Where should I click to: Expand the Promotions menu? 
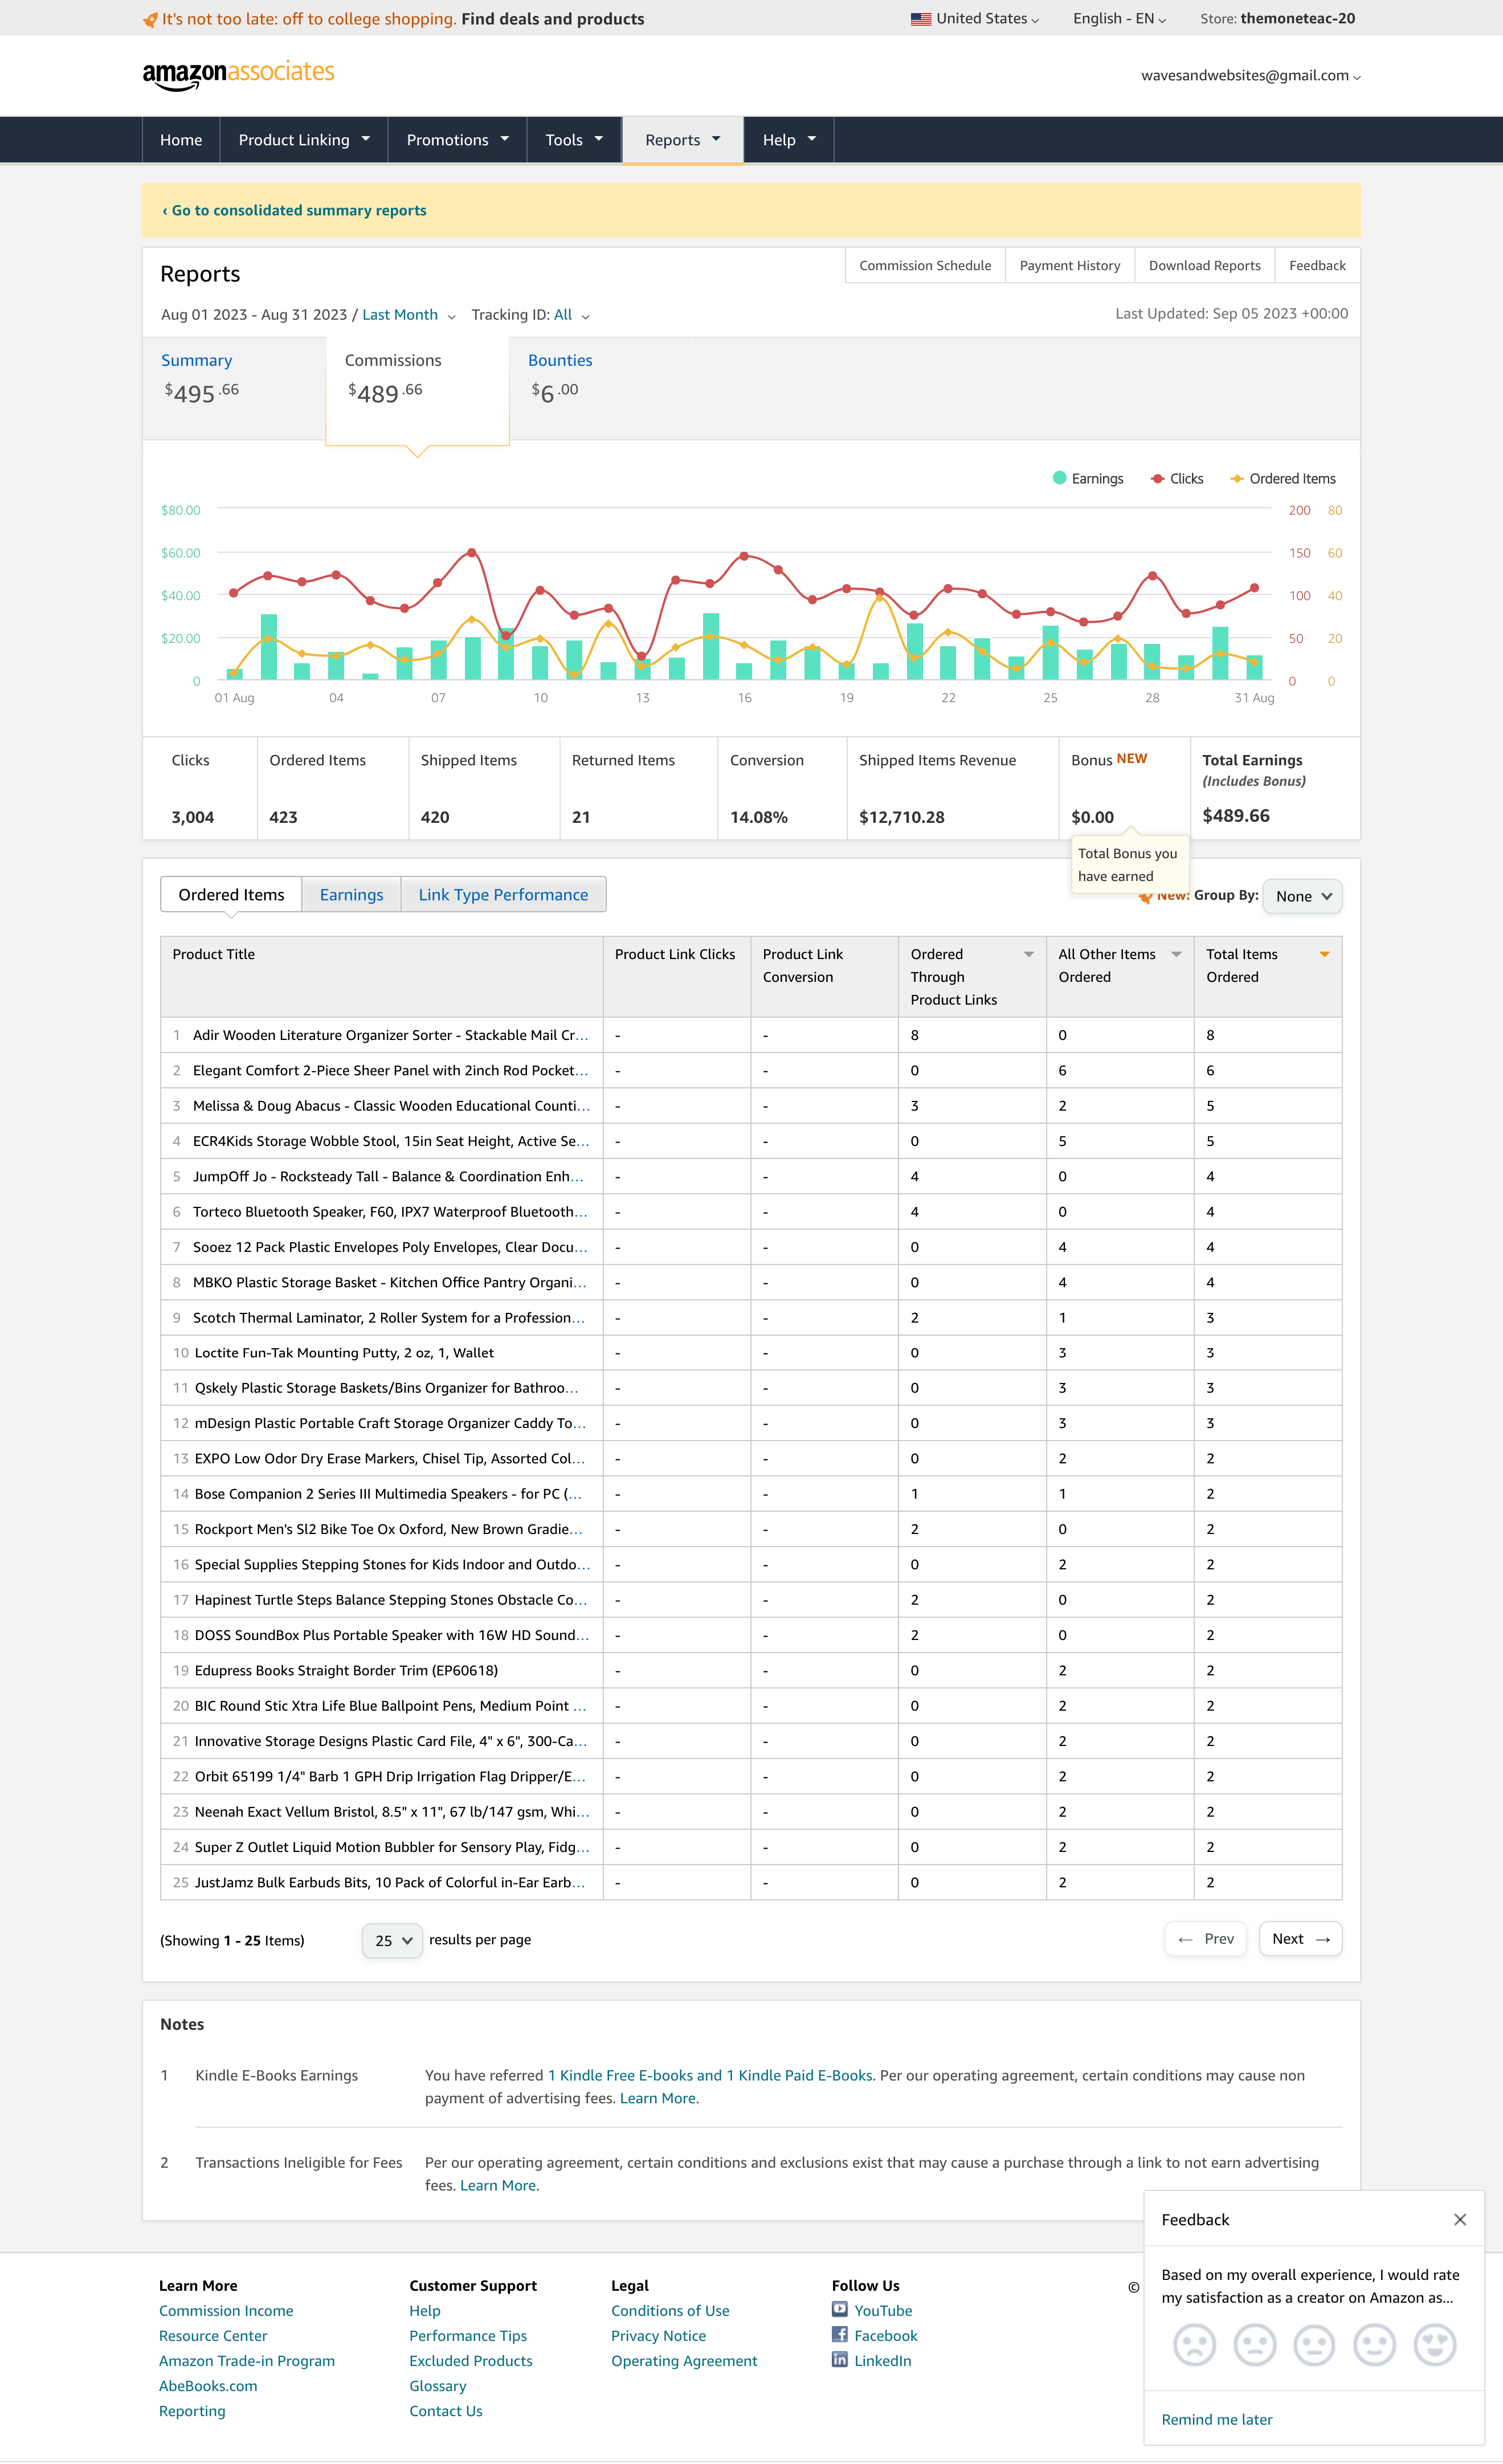pyautogui.click(x=457, y=140)
